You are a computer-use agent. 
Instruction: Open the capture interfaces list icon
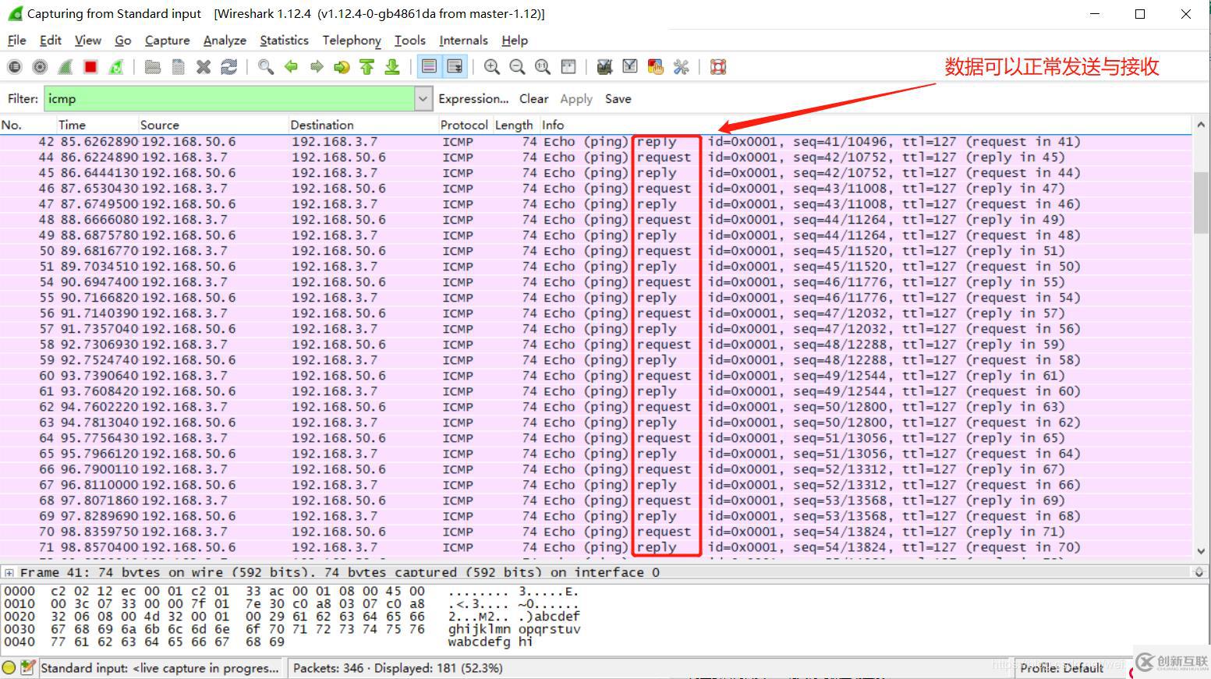click(x=15, y=67)
